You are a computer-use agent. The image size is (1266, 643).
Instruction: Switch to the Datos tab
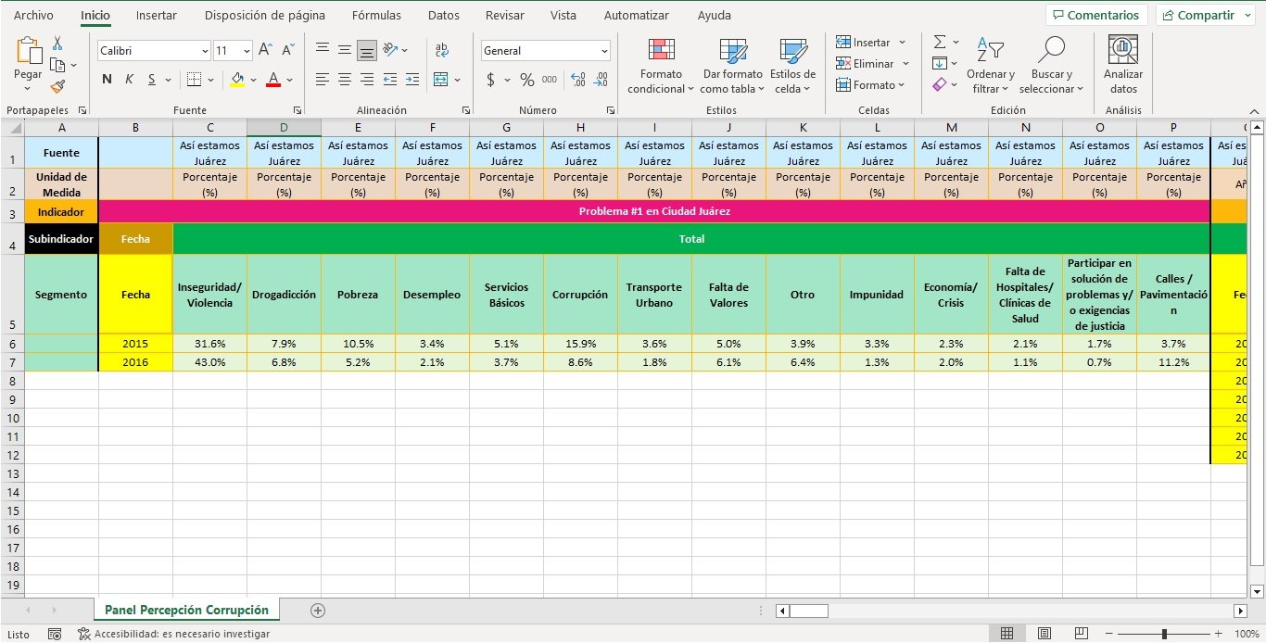444,16
